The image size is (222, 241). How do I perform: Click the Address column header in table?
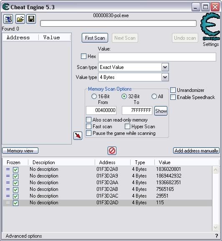[113, 162]
